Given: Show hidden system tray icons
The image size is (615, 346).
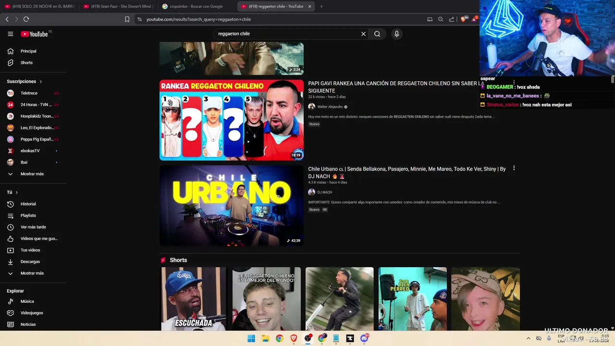Looking at the screenshot, I should pyautogui.click(x=528, y=338).
